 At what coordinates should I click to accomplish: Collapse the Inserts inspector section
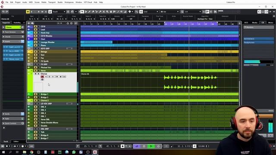[x=13, y=41]
